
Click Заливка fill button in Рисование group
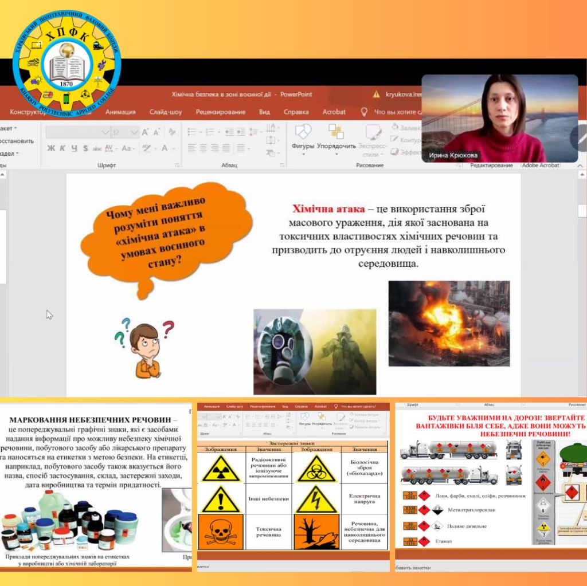click(405, 128)
